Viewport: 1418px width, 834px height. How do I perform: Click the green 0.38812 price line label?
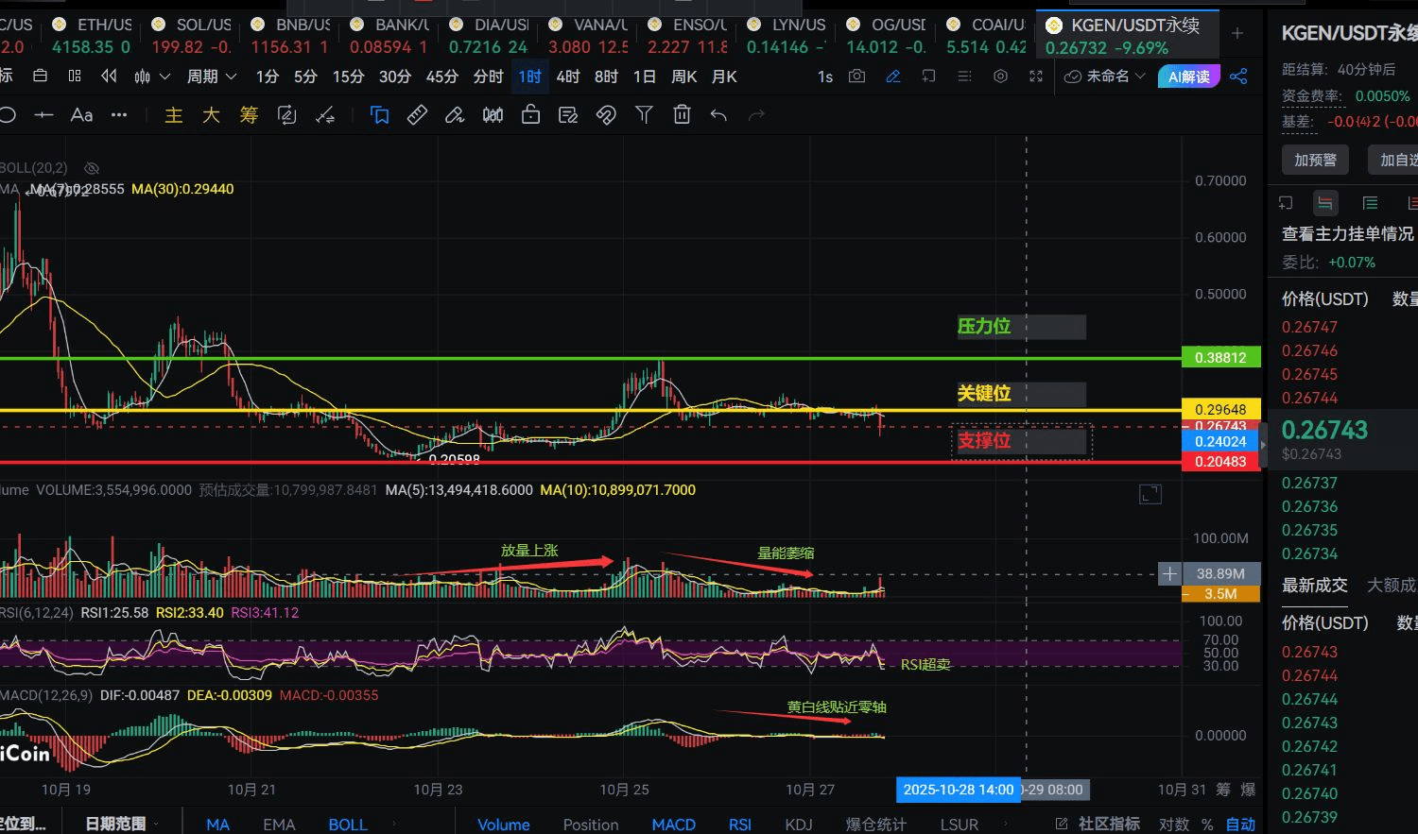click(1220, 357)
